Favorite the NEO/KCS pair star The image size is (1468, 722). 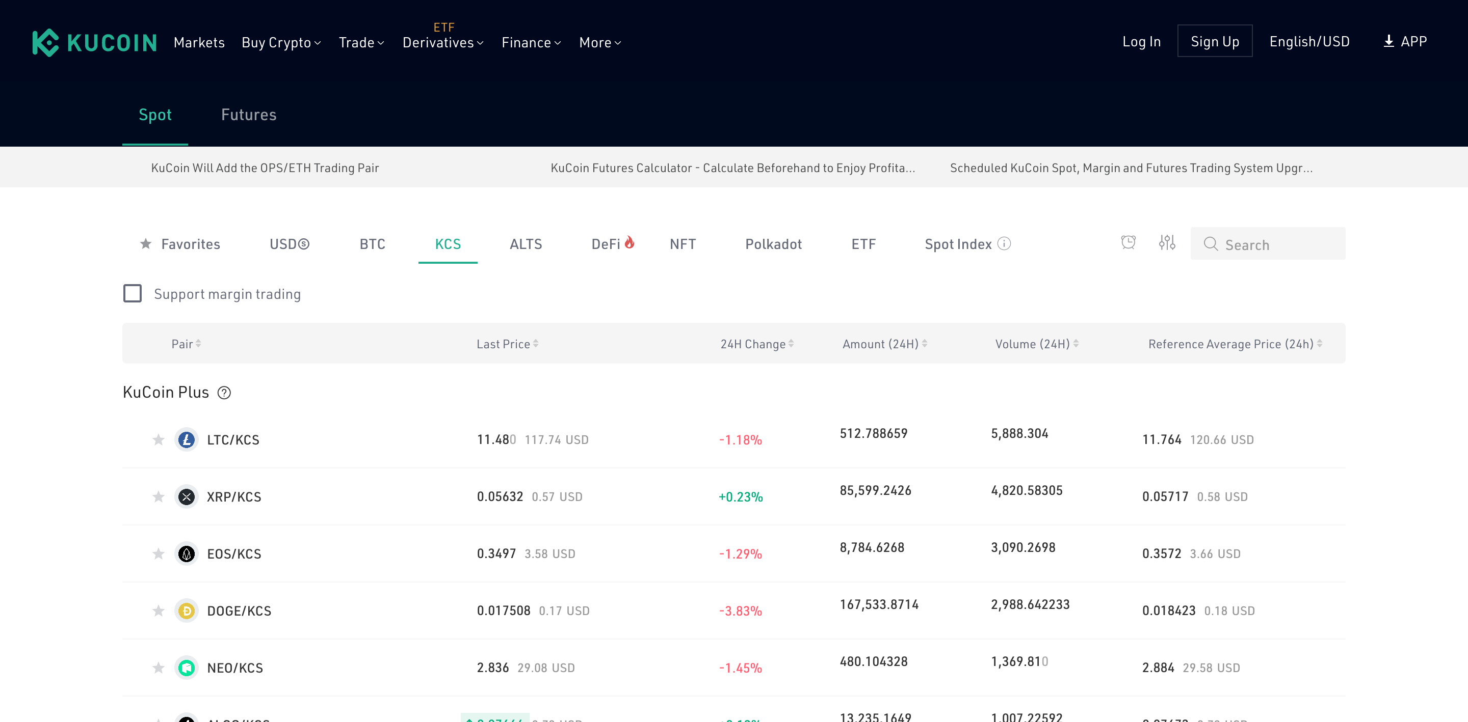pyautogui.click(x=159, y=668)
